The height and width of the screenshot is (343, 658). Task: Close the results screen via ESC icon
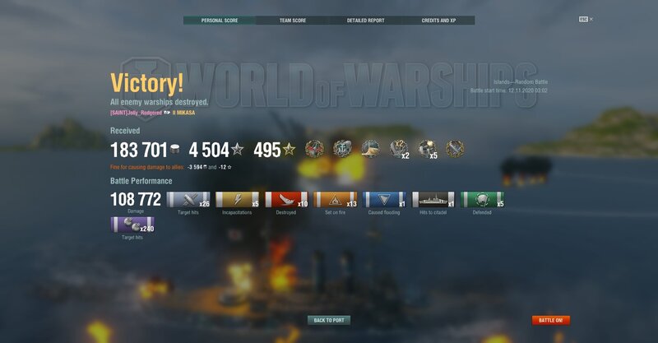[x=586, y=19]
